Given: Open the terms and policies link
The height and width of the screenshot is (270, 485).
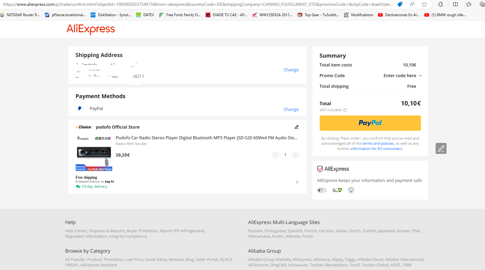Looking at the screenshot, I should pos(378,144).
